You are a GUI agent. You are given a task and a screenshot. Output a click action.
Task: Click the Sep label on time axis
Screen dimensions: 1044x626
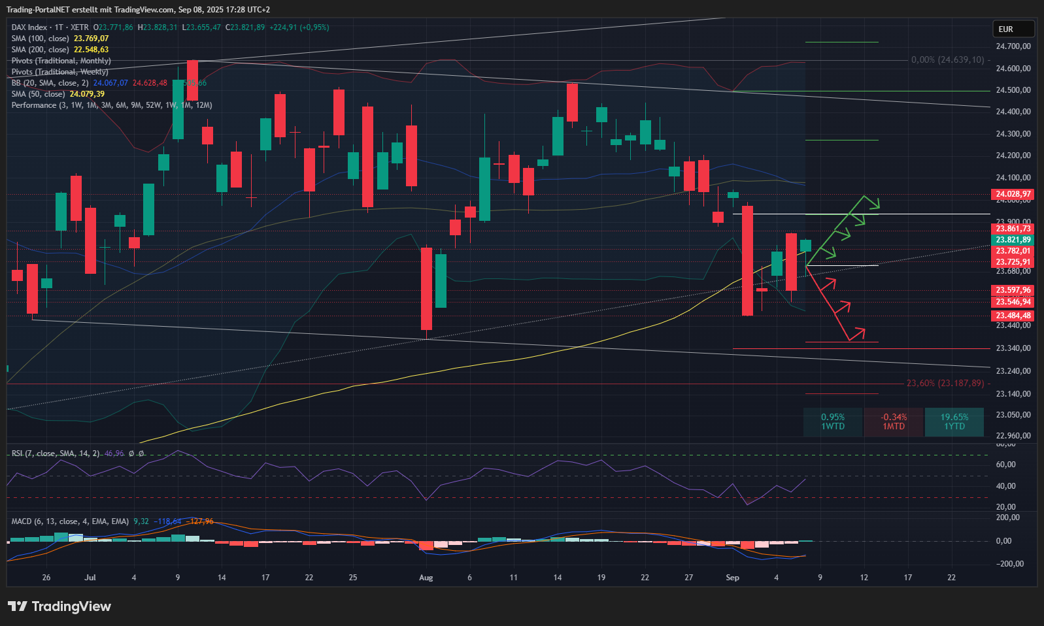coord(732,578)
